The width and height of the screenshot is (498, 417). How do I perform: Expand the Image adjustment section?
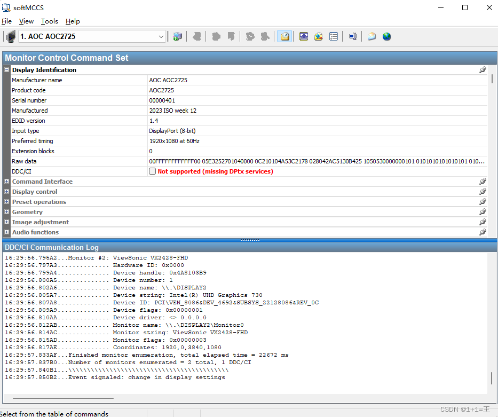6,222
